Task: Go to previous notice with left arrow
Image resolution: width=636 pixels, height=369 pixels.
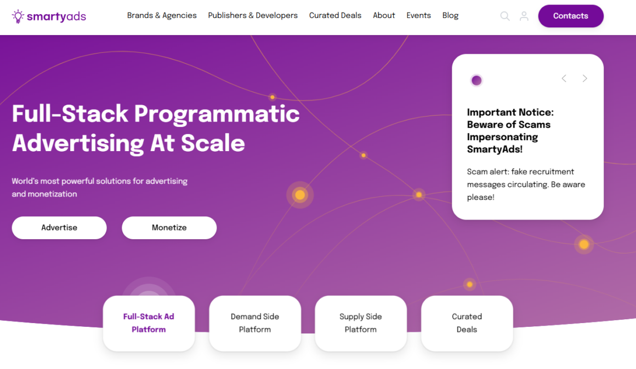Action: click(564, 79)
